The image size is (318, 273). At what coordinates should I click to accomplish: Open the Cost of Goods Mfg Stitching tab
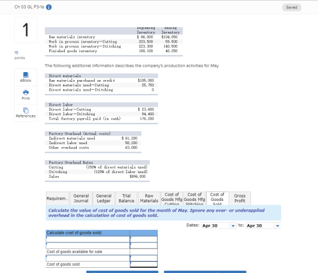194,198
